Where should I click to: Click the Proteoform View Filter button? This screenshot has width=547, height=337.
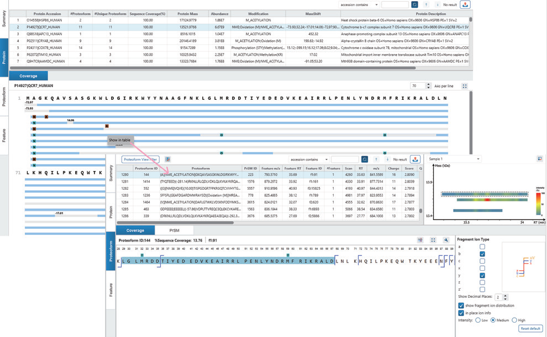coord(140,159)
